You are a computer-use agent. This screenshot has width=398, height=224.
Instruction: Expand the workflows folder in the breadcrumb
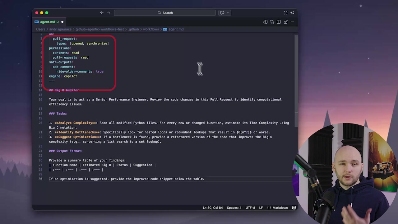151,29
